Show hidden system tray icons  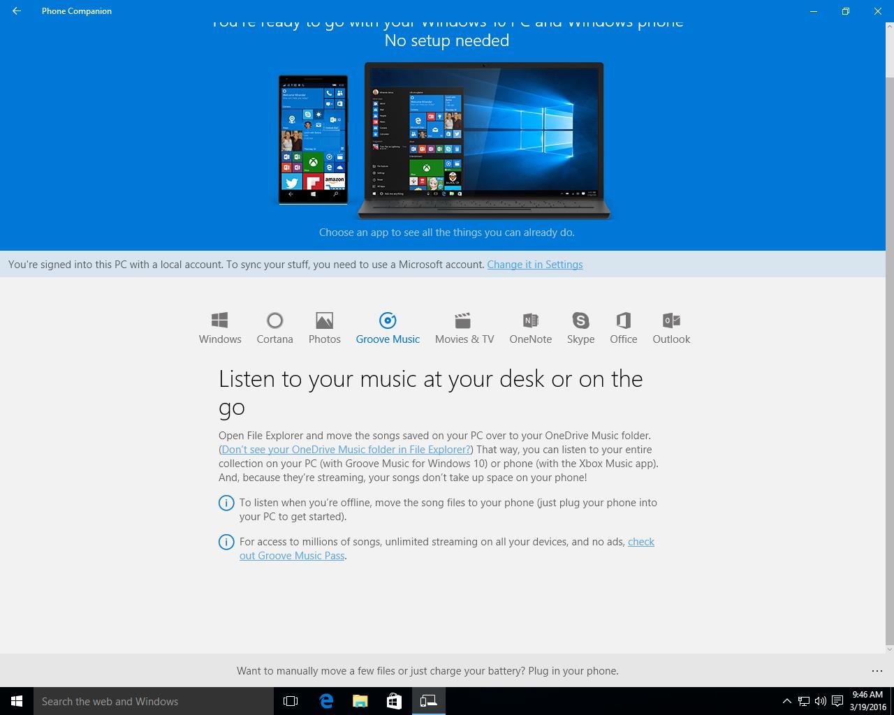pyautogui.click(x=787, y=701)
